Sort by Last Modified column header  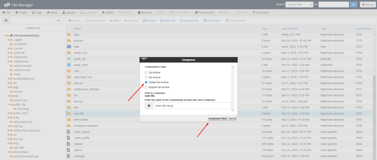(x=289, y=28)
